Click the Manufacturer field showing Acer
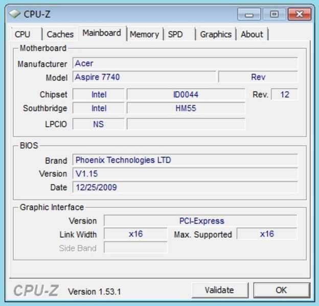The image size is (319, 306). pyautogui.click(x=185, y=63)
